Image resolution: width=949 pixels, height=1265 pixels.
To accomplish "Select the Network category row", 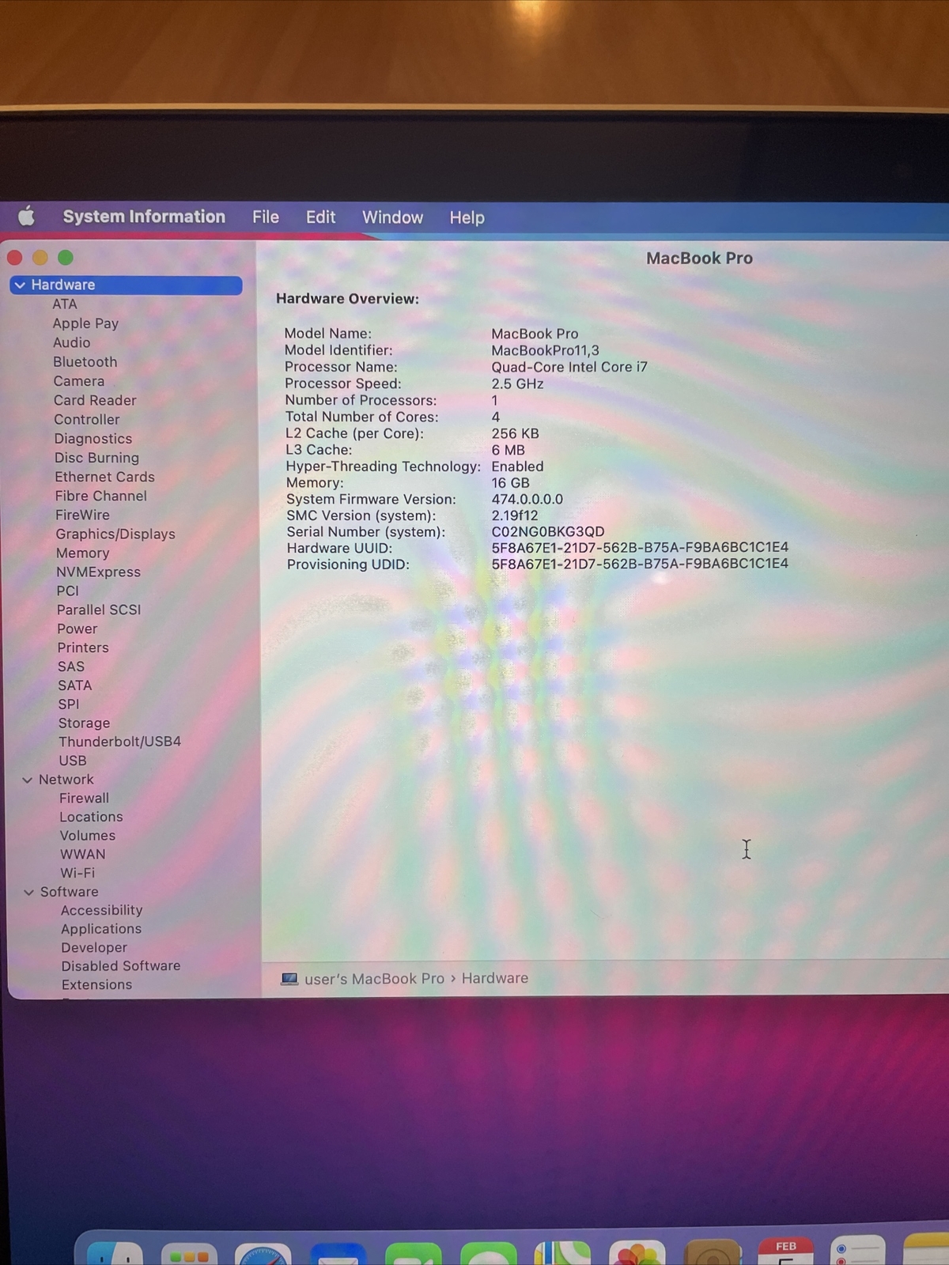I will pyautogui.click(x=66, y=780).
